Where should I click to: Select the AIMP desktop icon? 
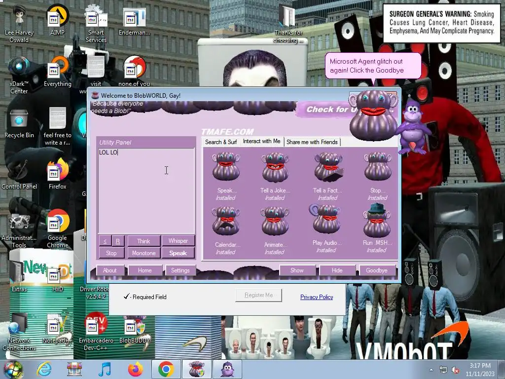pos(57,20)
